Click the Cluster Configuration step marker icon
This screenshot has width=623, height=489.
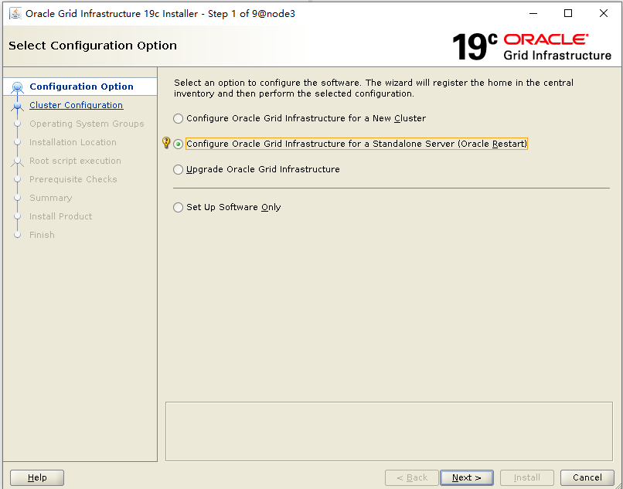click(x=17, y=106)
